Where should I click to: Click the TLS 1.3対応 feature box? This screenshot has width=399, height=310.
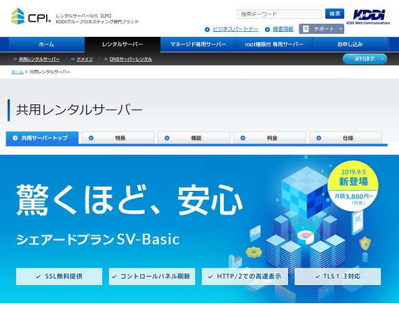338,276
